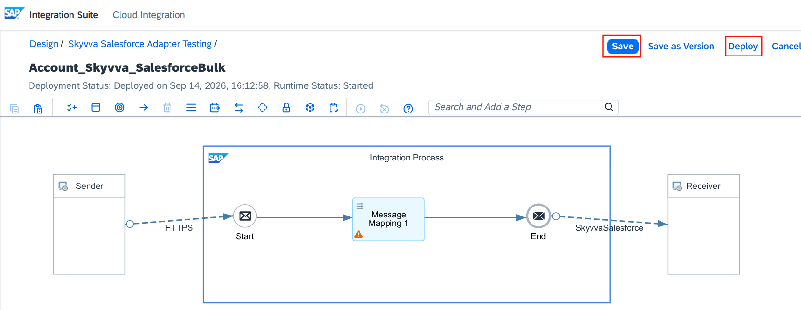Viewport: 801px width, 310px height.
Task: Click the window-shaped icon in toolbar
Action: [x=96, y=108]
